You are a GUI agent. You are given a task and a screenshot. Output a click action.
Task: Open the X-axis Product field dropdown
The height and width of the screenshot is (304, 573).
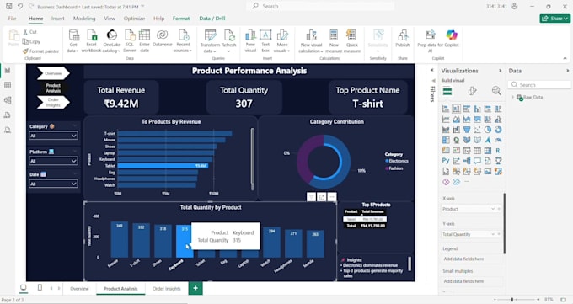click(x=493, y=209)
